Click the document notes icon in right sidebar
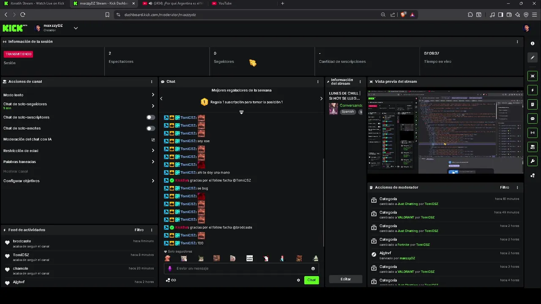The height and width of the screenshot is (304, 541). [533, 104]
